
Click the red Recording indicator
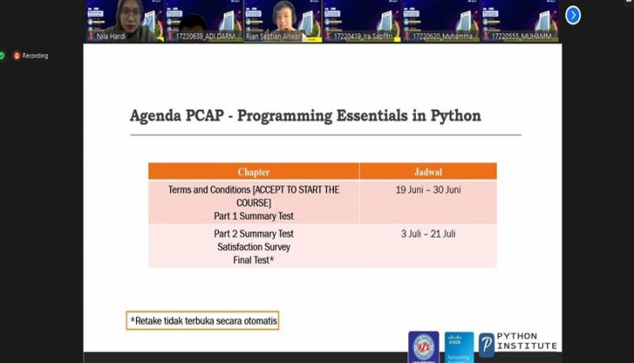(x=31, y=56)
